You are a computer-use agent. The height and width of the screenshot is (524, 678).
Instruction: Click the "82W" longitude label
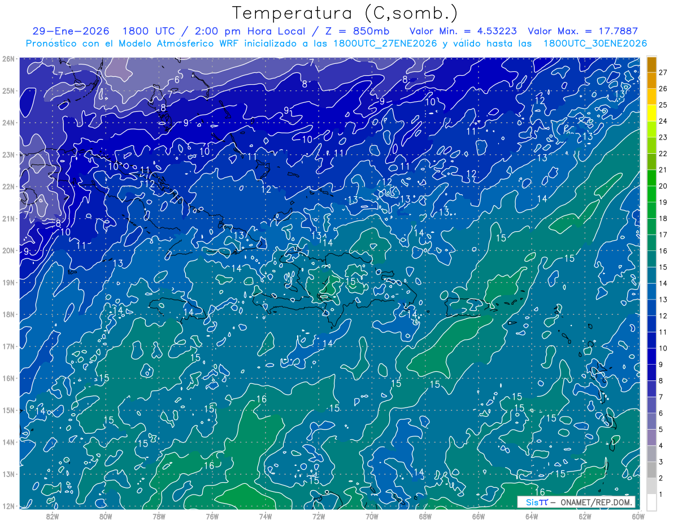pyautogui.click(x=53, y=516)
